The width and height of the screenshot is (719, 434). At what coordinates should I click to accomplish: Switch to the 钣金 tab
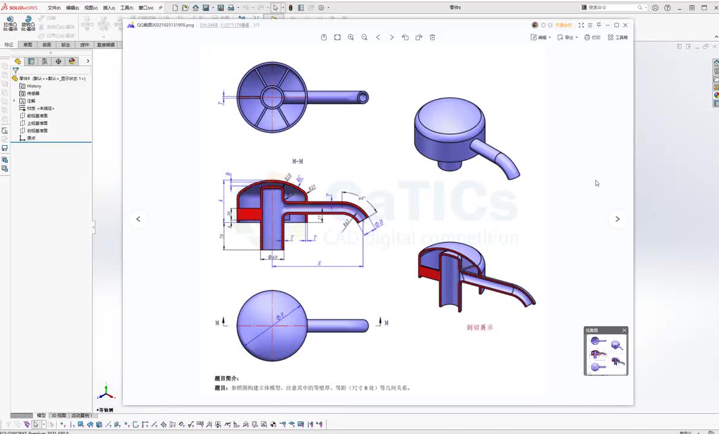66,45
